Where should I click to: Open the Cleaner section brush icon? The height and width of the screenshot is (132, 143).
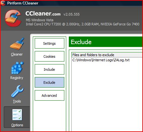pyautogui.click(x=17, y=44)
